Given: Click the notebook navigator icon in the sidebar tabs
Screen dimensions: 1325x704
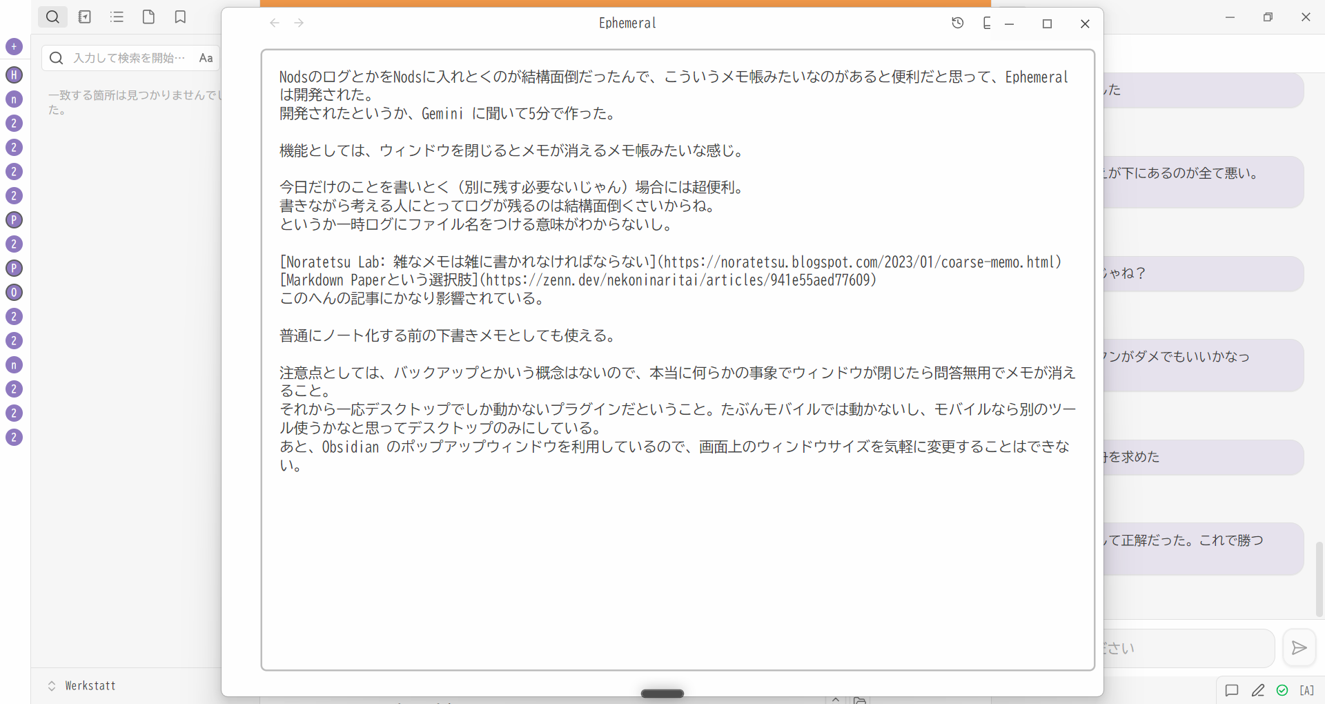Looking at the screenshot, I should [85, 17].
